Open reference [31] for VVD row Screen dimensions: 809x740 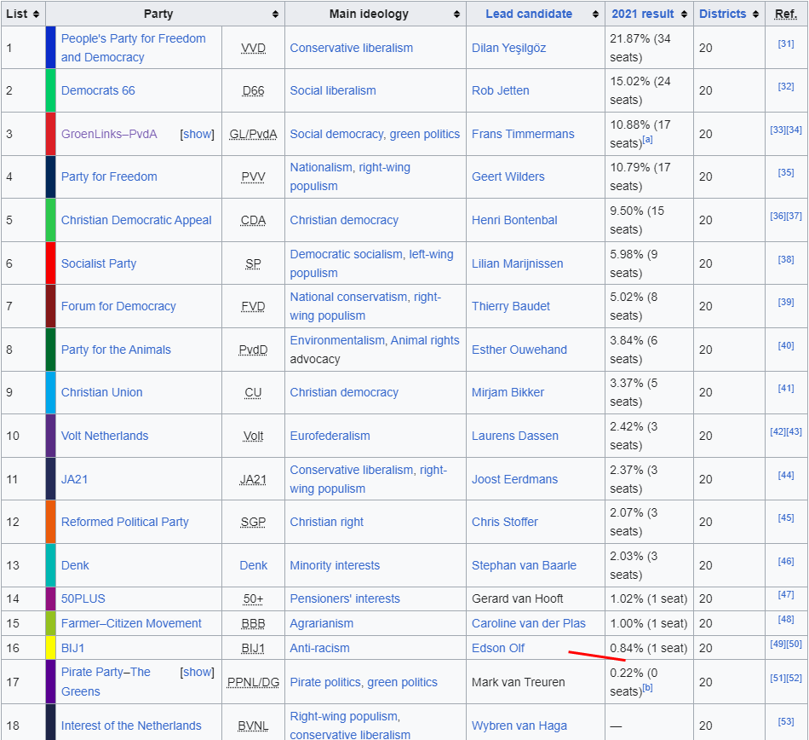point(786,43)
